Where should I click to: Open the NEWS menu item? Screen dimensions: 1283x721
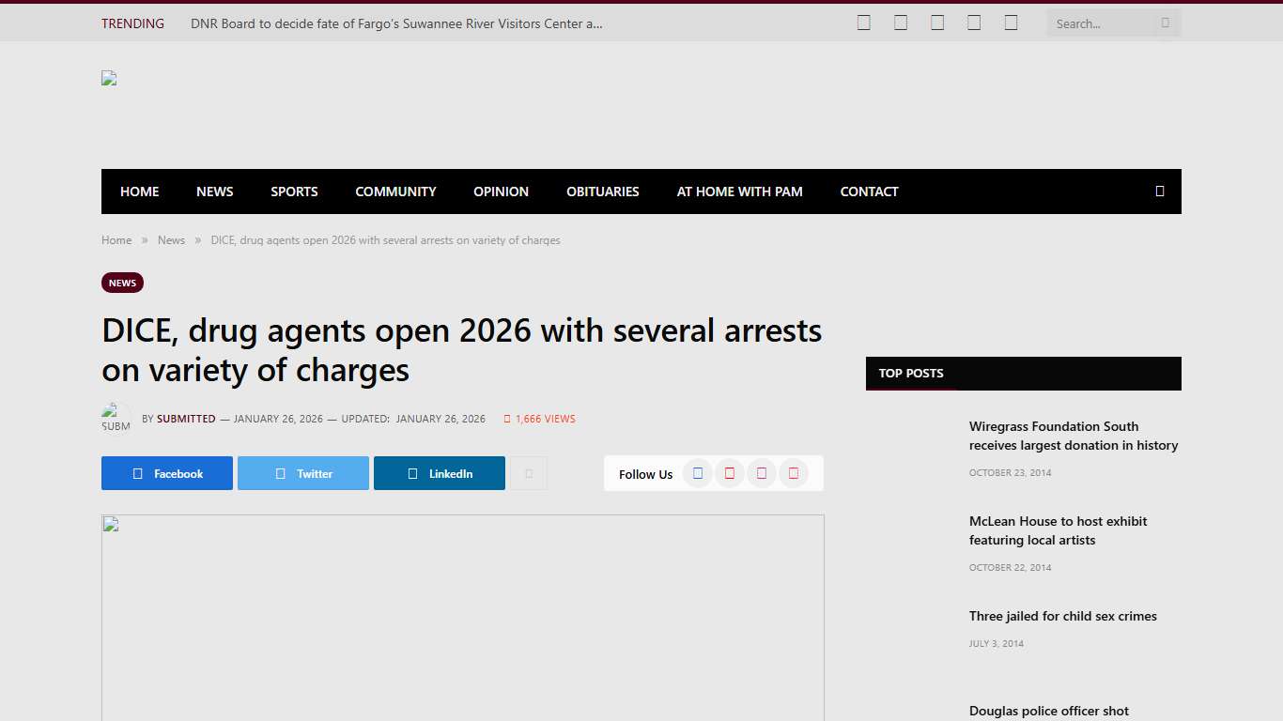[214, 192]
